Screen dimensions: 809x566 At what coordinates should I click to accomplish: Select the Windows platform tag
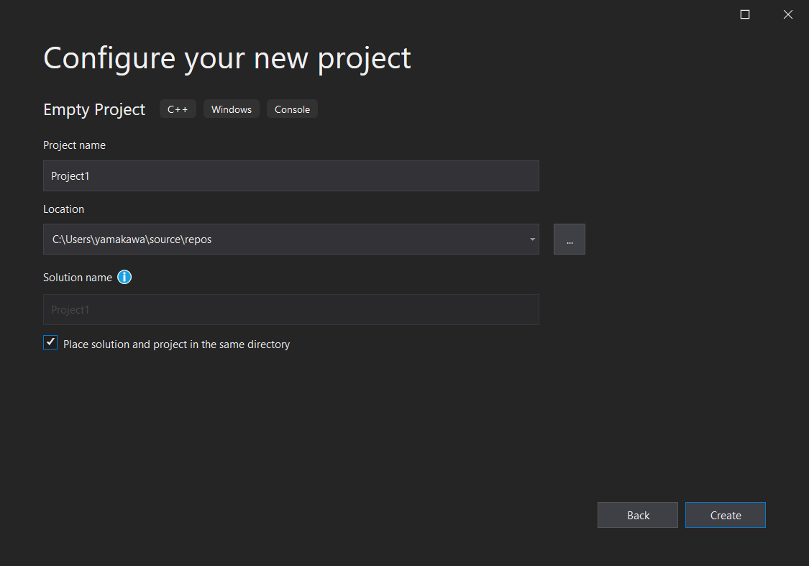[232, 109]
